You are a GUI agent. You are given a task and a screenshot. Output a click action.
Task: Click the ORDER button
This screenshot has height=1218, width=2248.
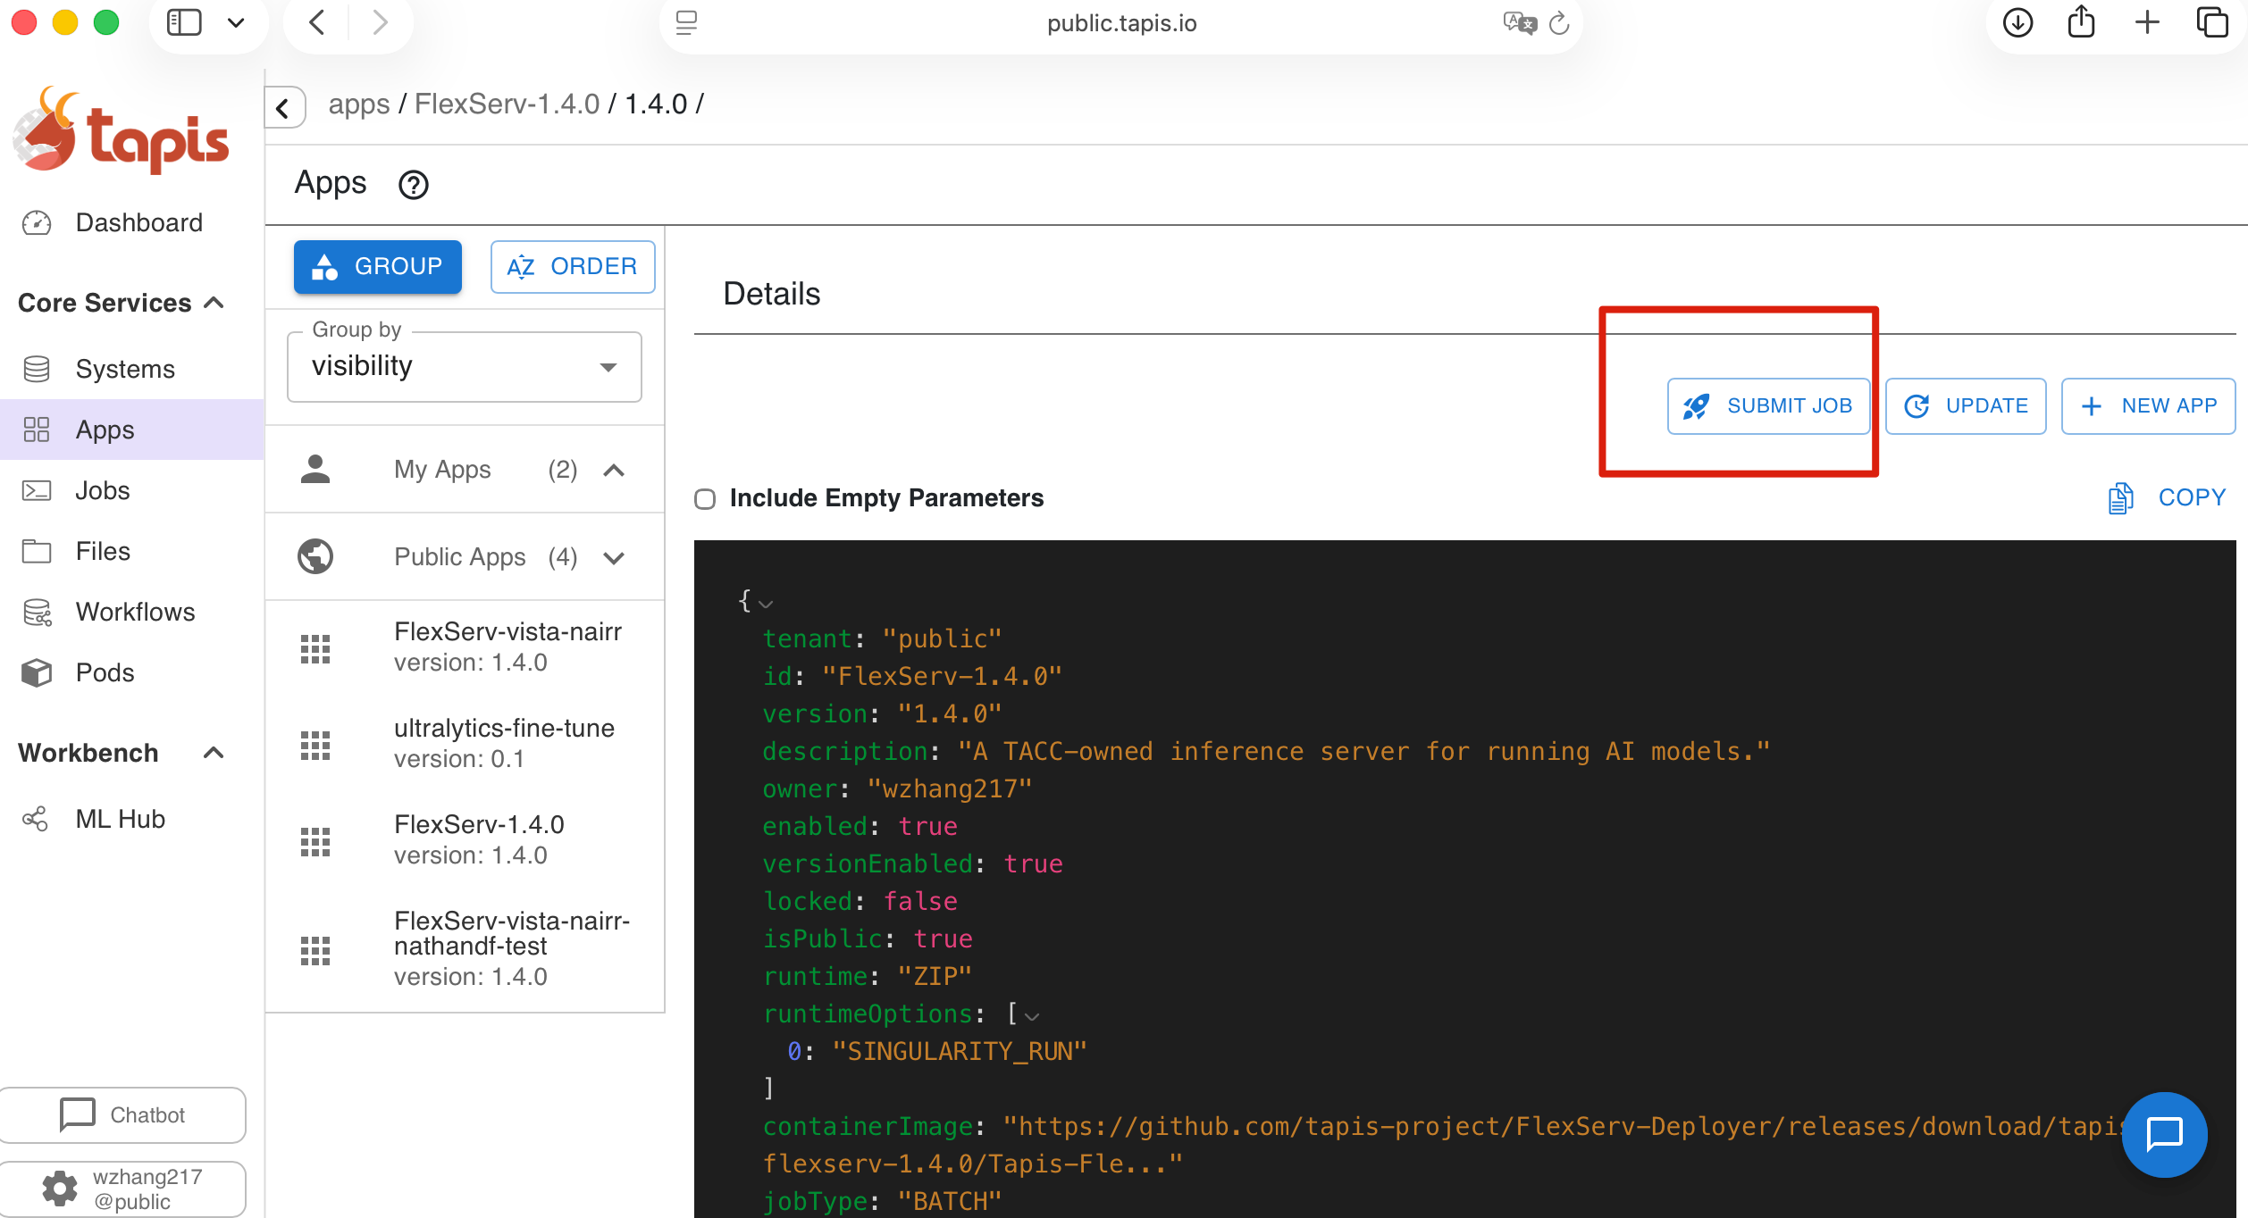point(573,266)
